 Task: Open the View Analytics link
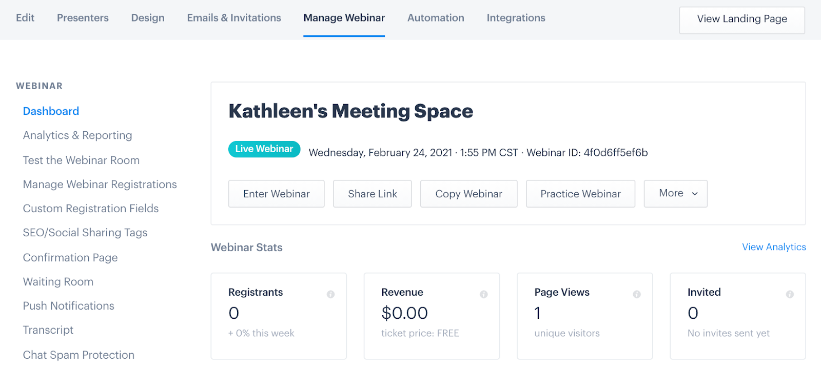(774, 247)
